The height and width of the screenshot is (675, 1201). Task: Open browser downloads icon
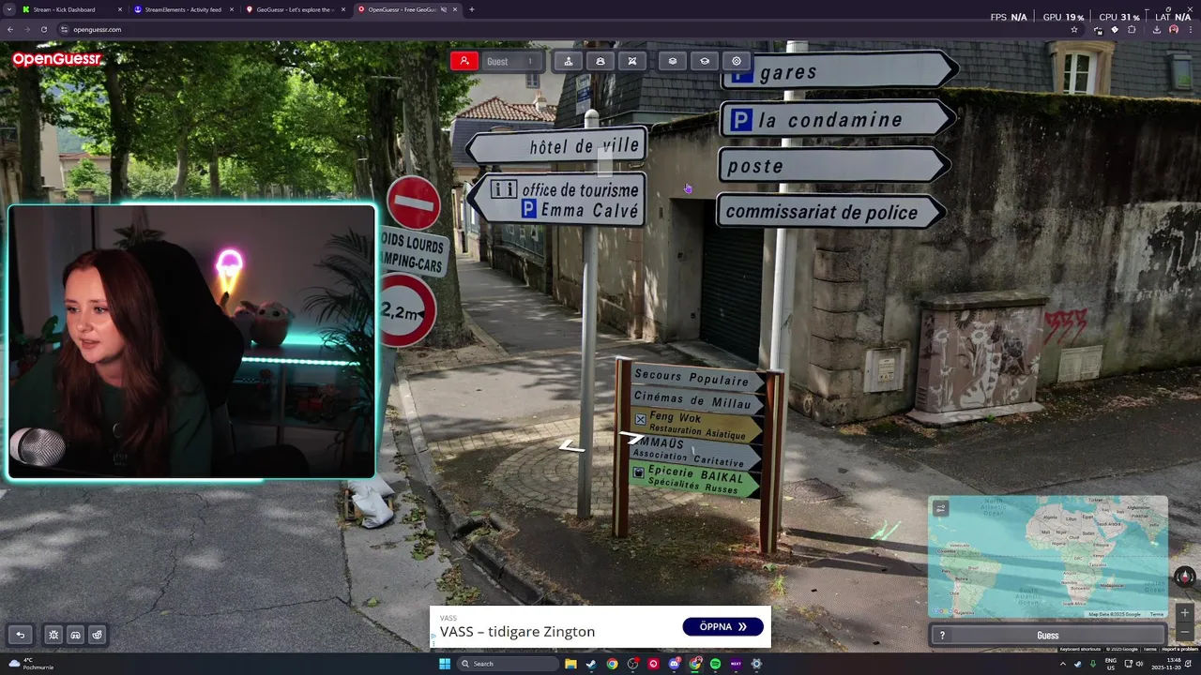1156,29
